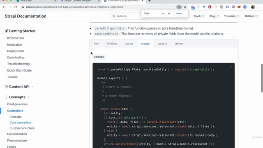
Task: Select the count code tab
Action: click(129, 44)
